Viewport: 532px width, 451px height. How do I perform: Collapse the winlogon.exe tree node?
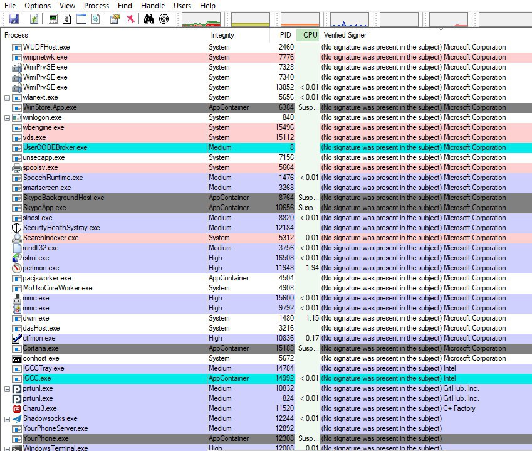pos(7,118)
